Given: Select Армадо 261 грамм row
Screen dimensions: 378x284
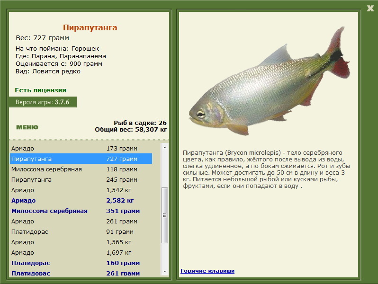Looking at the screenshot, I should pos(81,222).
